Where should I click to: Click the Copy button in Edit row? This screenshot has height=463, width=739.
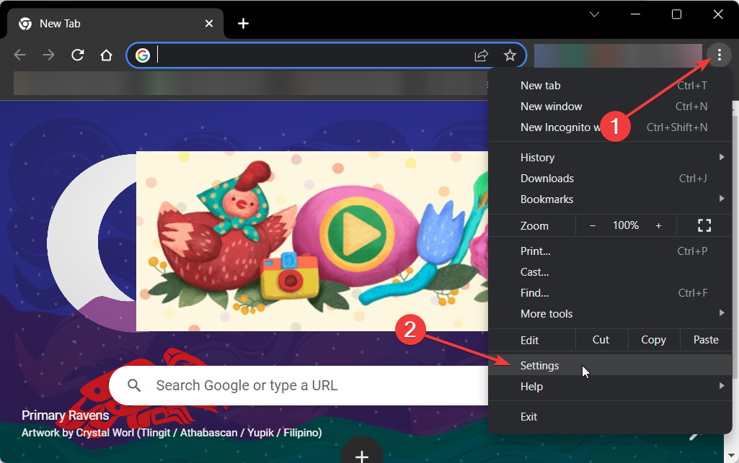point(654,340)
